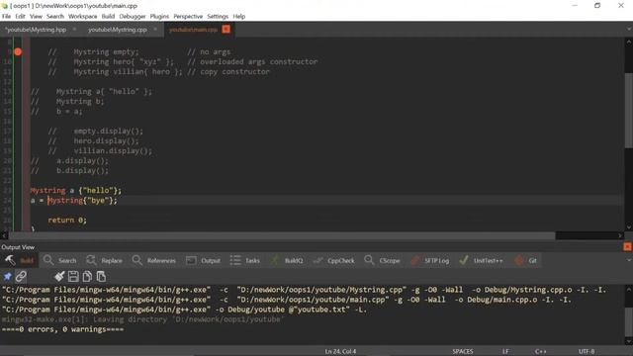Click the editor vertical scrollbar thumb
Viewport: 633px width, 356px height.
point(629,111)
